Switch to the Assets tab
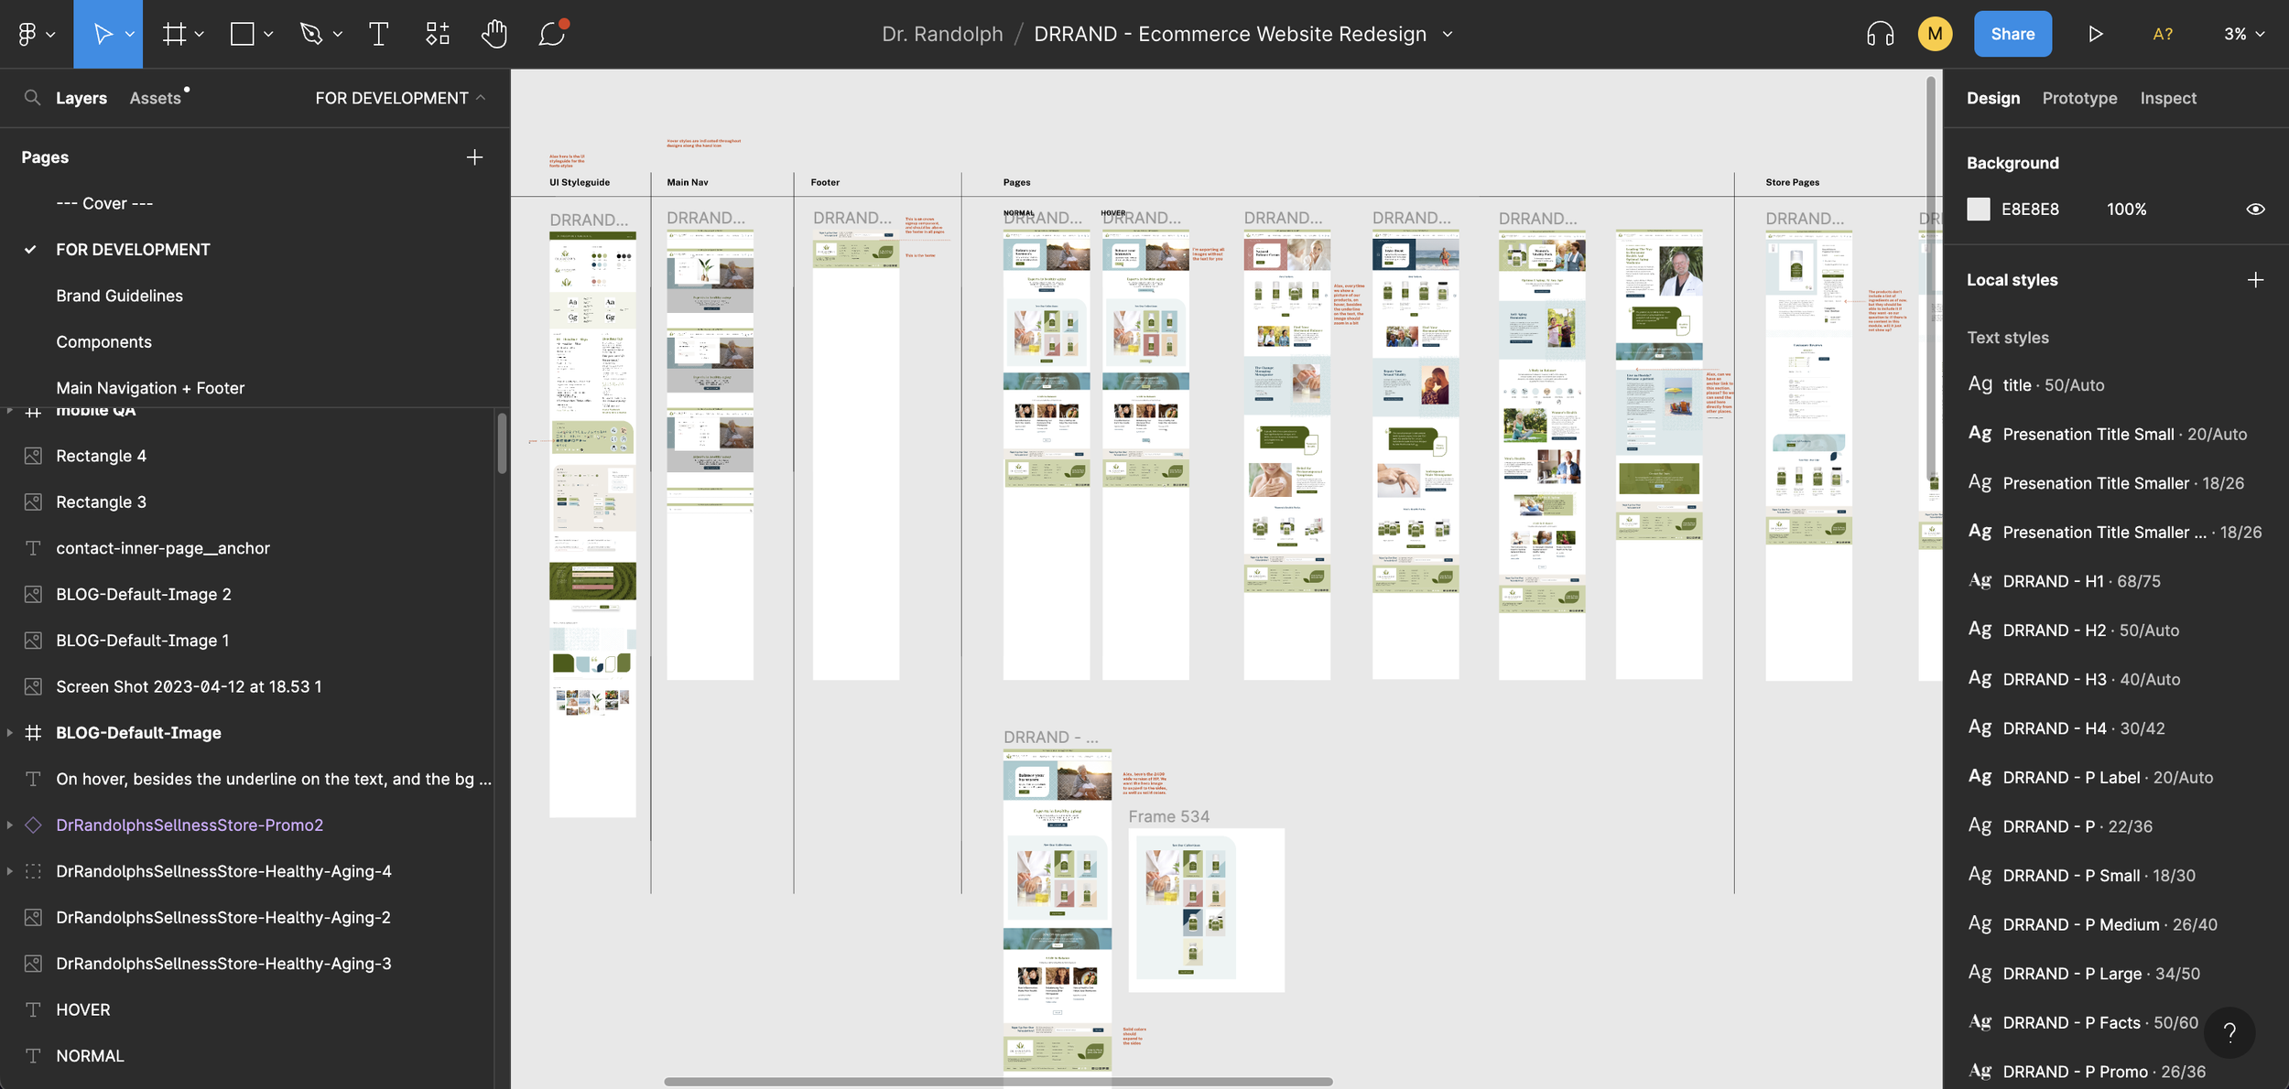 pyautogui.click(x=155, y=98)
